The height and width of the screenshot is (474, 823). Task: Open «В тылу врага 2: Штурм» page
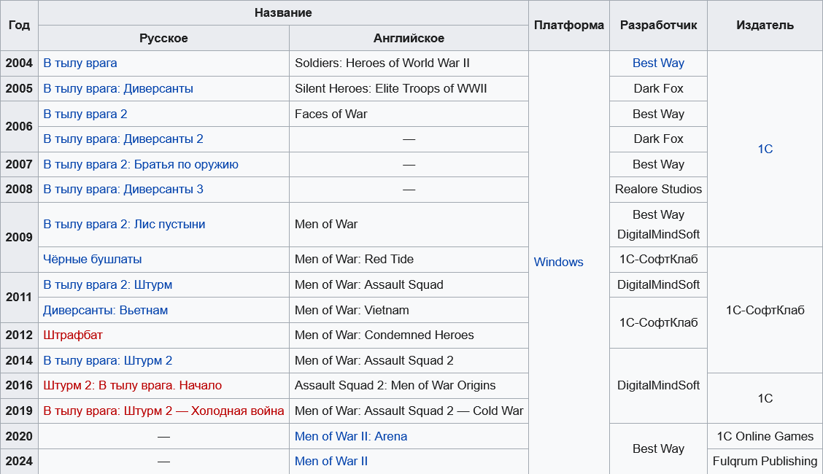point(108,285)
